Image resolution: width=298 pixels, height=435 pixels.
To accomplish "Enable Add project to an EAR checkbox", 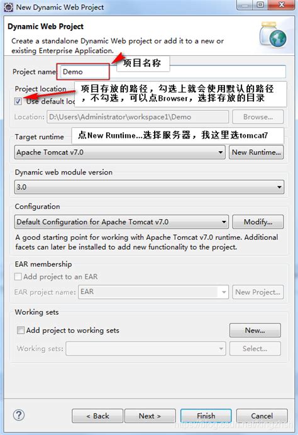I will tap(18, 276).
